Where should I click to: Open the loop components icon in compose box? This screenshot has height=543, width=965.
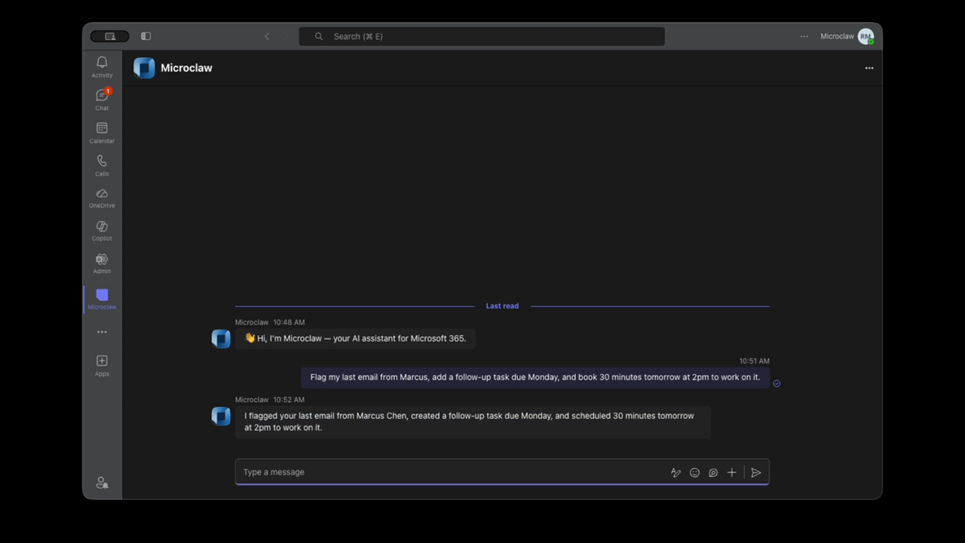pyautogui.click(x=713, y=473)
